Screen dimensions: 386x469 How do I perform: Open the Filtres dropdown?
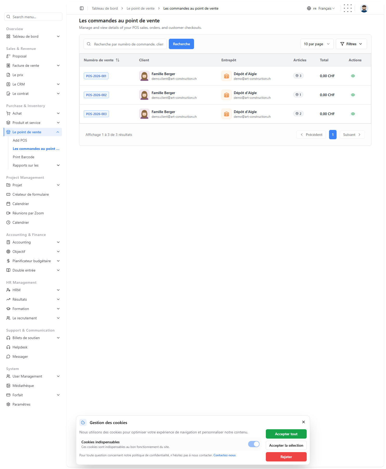(x=351, y=44)
